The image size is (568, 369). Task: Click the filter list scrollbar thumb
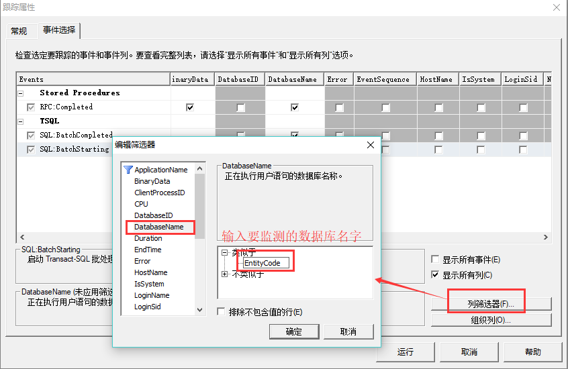click(x=199, y=206)
